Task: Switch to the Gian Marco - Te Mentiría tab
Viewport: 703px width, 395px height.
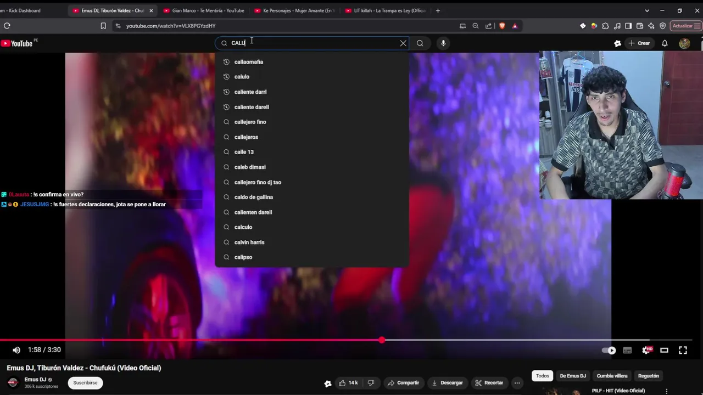Action: [x=204, y=10]
